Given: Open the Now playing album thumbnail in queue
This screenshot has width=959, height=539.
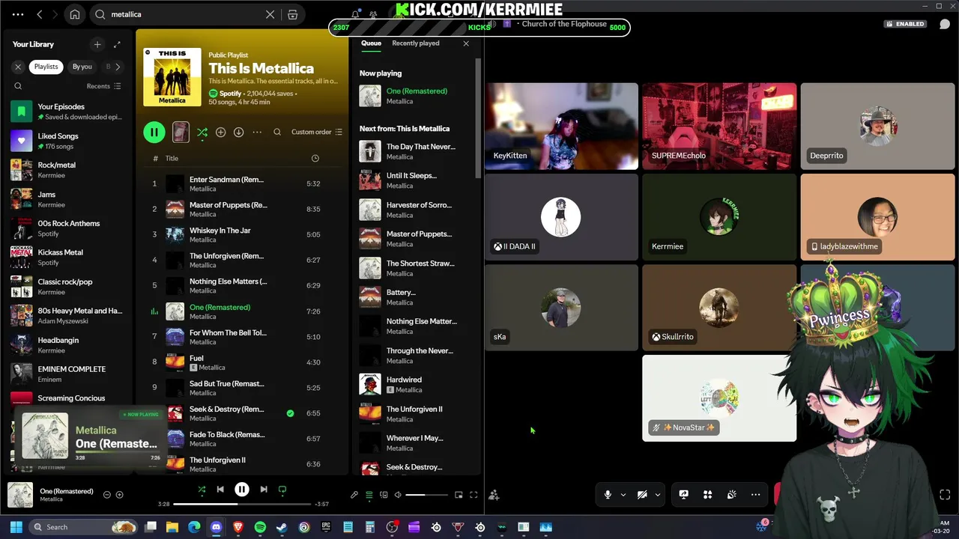Looking at the screenshot, I should (x=370, y=96).
